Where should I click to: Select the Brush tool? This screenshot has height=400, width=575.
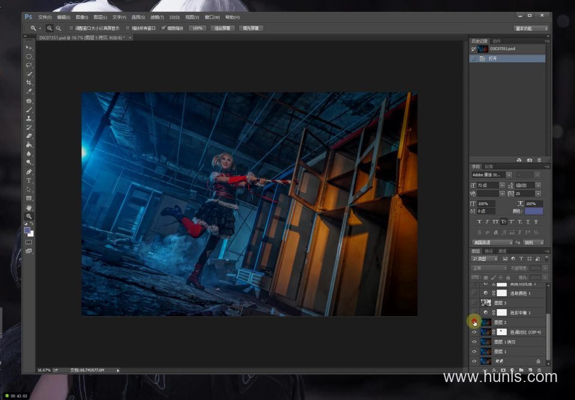pos(29,110)
